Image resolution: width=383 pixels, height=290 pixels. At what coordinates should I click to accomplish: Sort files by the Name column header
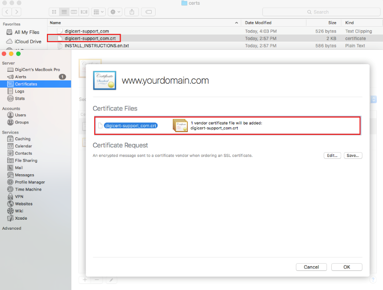pos(144,22)
